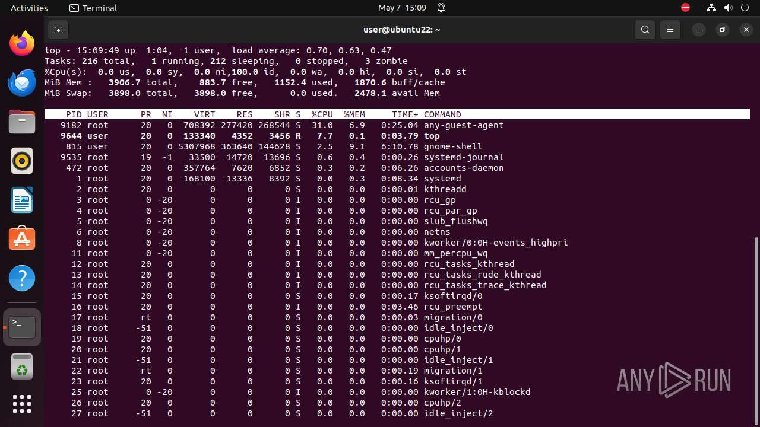Open the network status icon
The height and width of the screenshot is (427, 760).
(711, 8)
